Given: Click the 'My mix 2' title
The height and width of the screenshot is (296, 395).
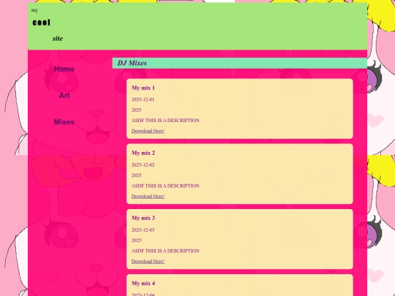Looking at the screenshot, I should pos(143,153).
